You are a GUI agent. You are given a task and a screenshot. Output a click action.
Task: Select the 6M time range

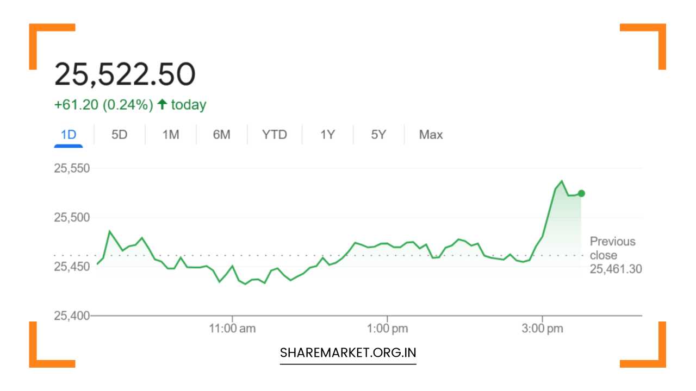[221, 135]
